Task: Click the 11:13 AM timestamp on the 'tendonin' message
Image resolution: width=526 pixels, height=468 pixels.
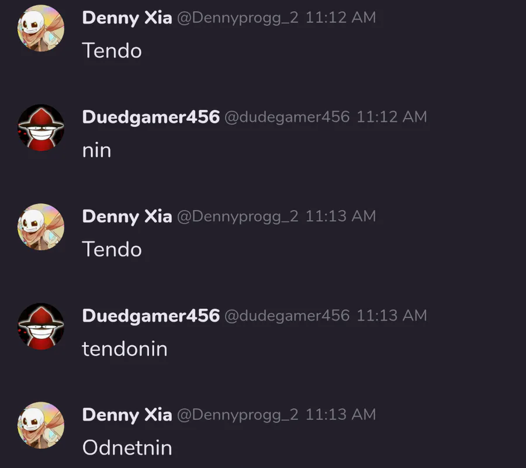Action: 392,316
